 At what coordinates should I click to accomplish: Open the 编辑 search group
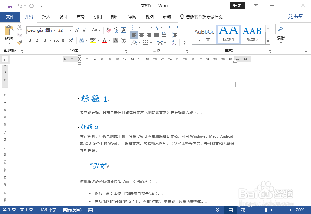(281, 34)
